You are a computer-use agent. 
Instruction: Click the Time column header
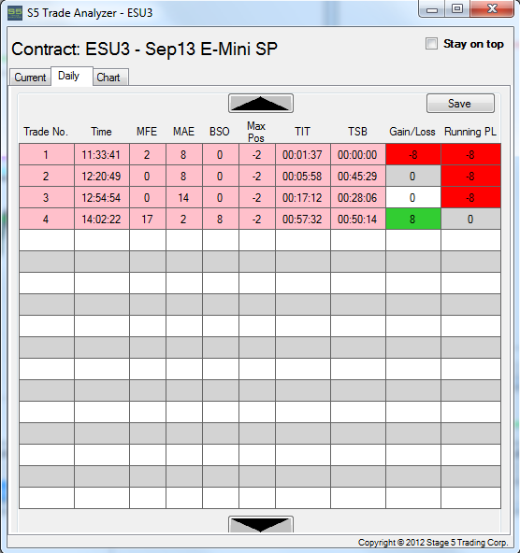coord(101,132)
